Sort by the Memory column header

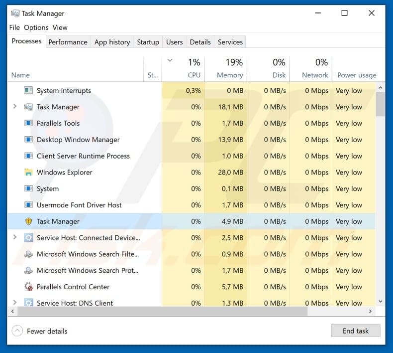(226, 69)
